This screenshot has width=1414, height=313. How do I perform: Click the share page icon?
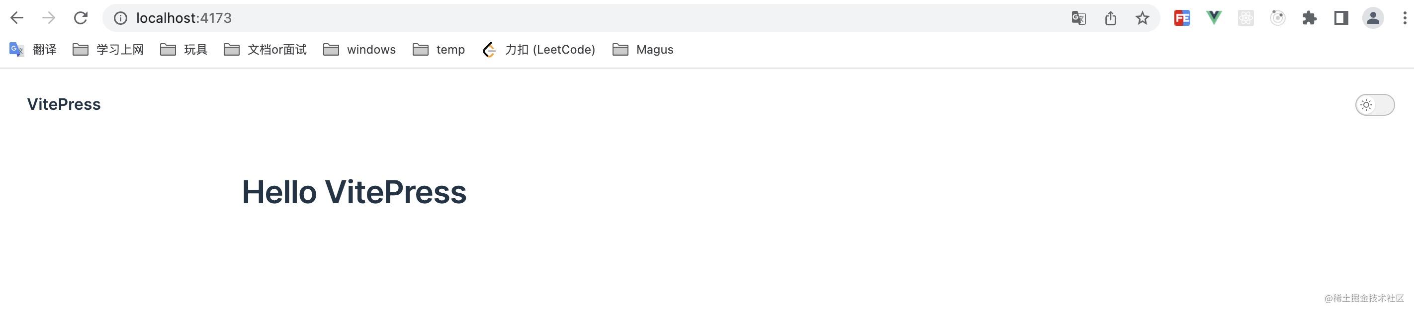click(1110, 18)
